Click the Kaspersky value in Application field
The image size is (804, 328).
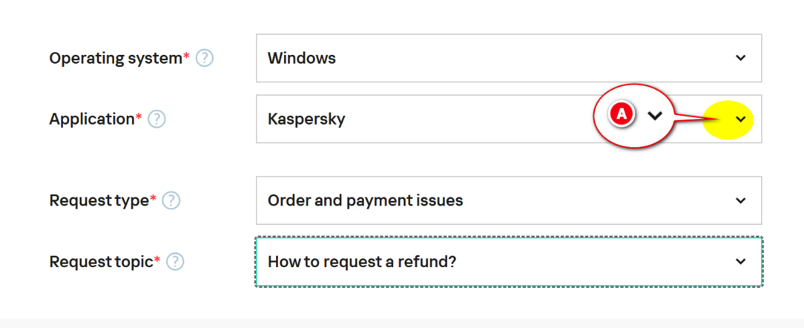click(306, 119)
